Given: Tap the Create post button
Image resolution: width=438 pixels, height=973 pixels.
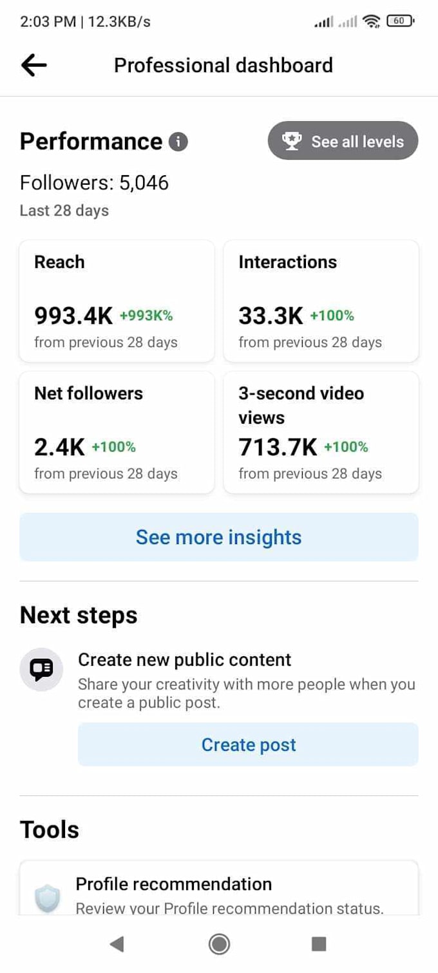Looking at the screenshot, I should [248, 744].
